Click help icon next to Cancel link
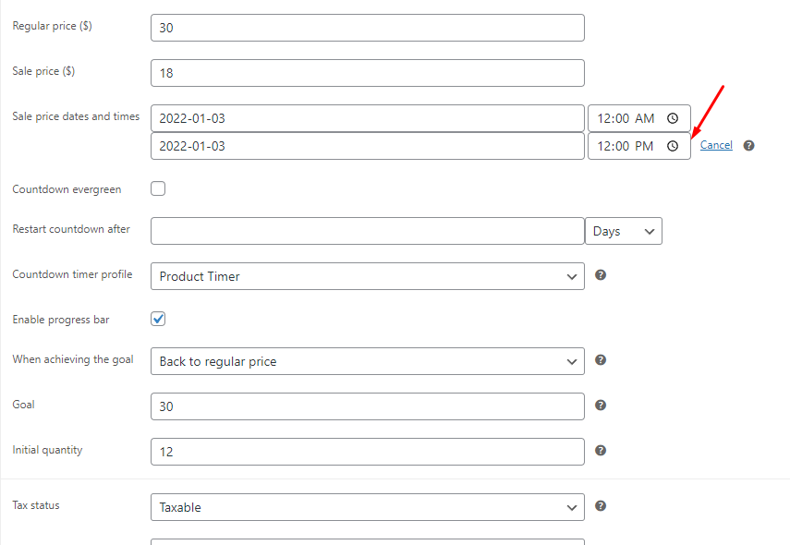Viewport: 790px width, 545px height. 749,146
